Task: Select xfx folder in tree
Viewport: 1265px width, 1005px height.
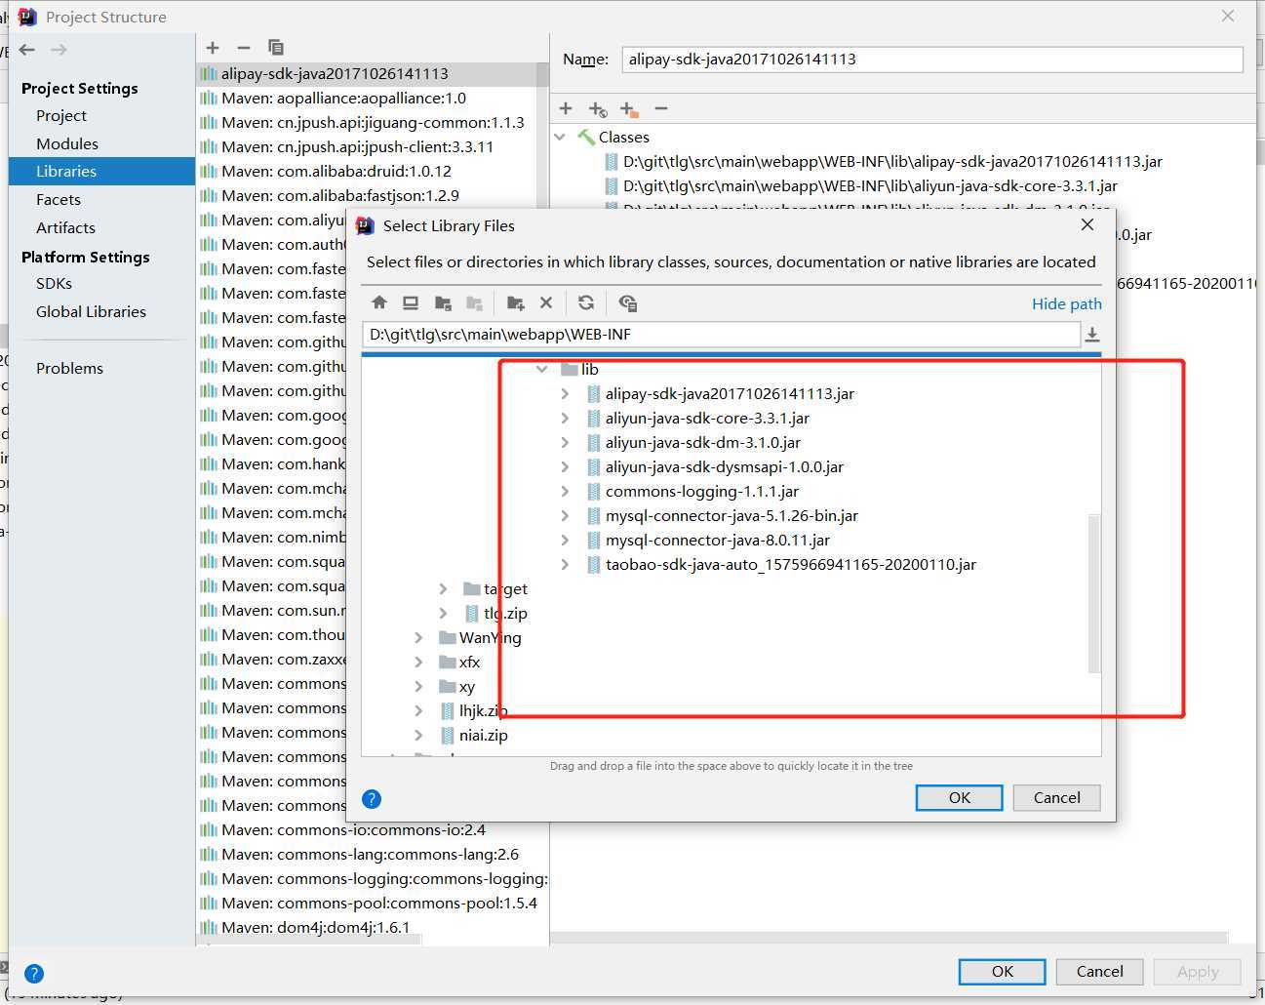Action: click(469, 662)
